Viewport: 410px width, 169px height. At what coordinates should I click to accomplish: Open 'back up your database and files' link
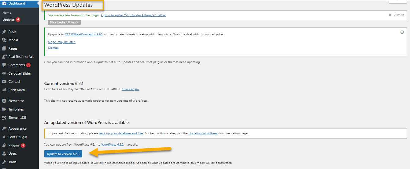coord(121,133)
